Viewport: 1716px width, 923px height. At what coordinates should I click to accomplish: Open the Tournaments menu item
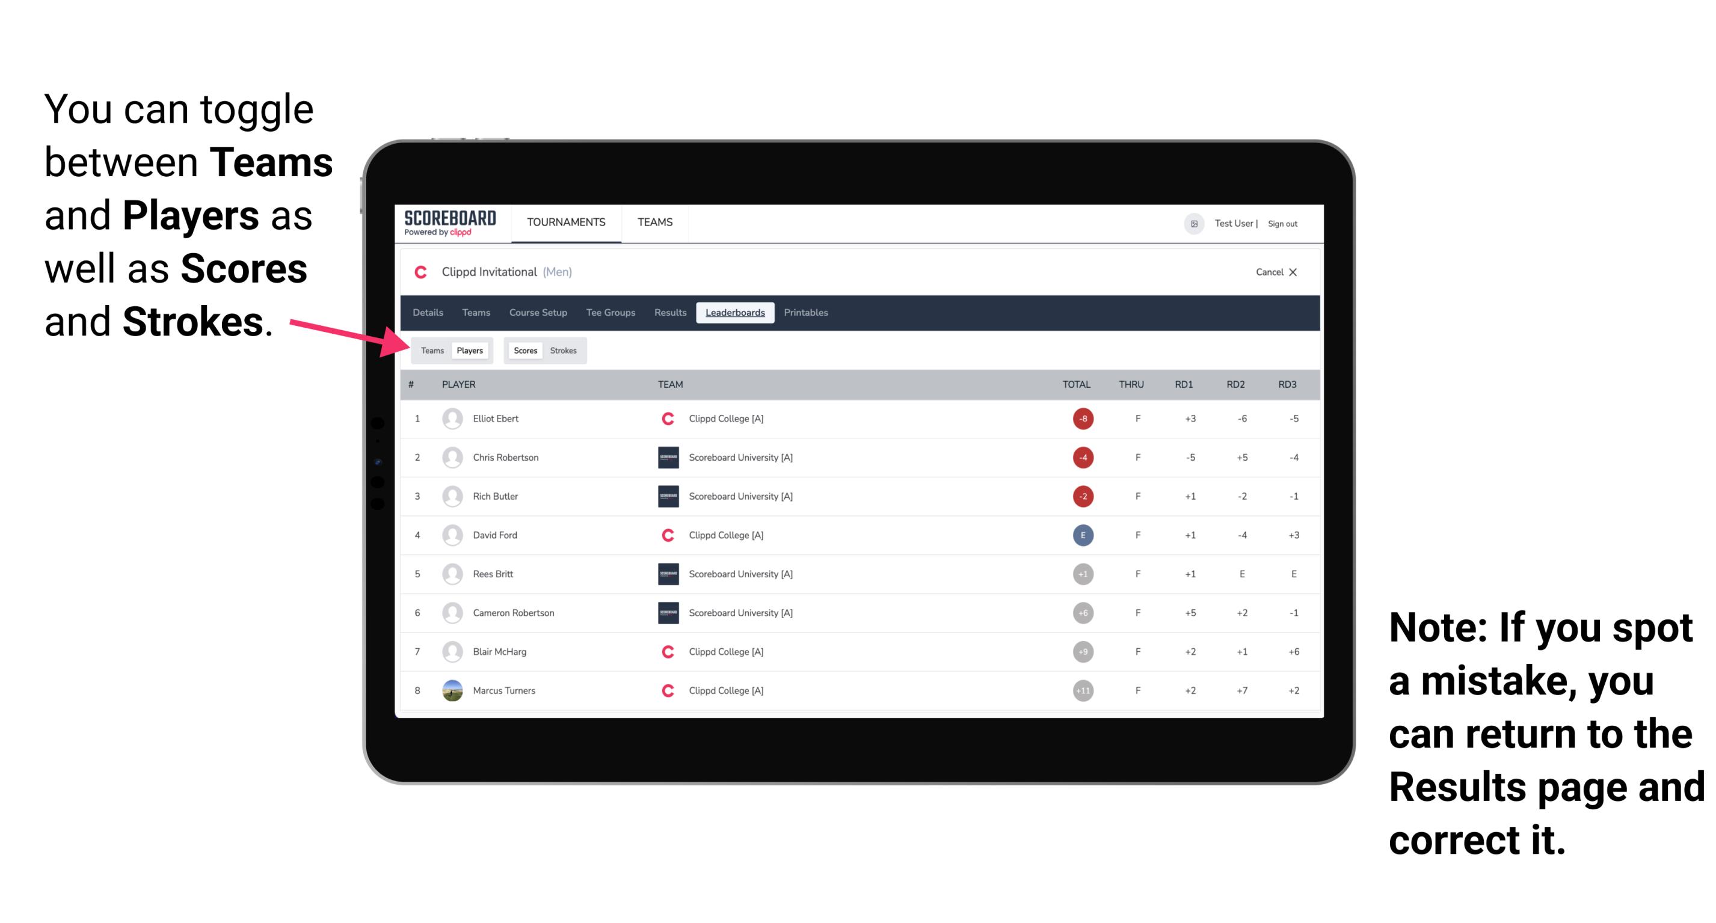[x=564, y=223]
